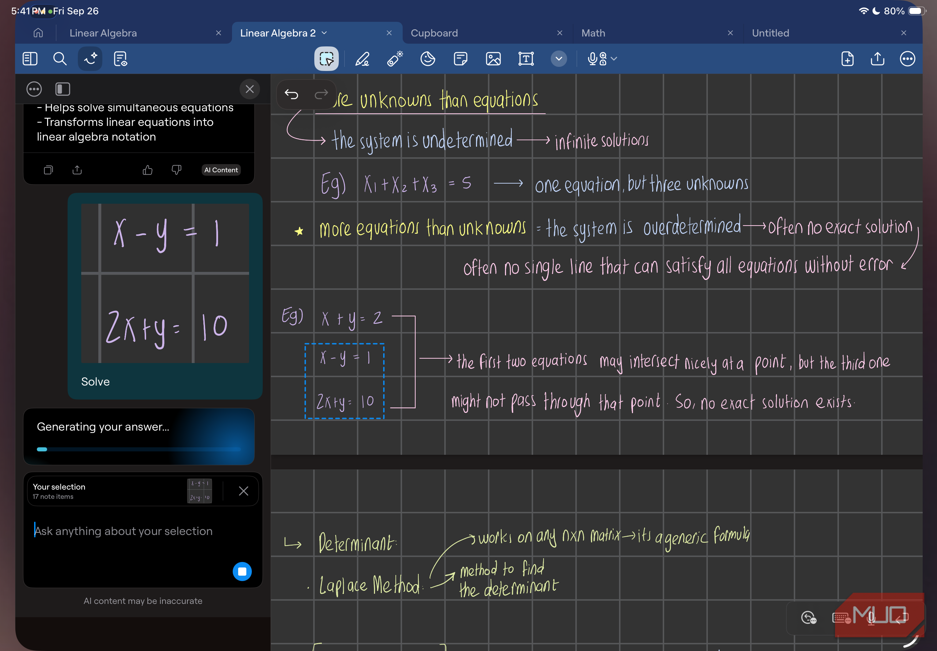Open the top-right more options menu
This screenshot has width=937, height=651.
[x=907, y=59]
